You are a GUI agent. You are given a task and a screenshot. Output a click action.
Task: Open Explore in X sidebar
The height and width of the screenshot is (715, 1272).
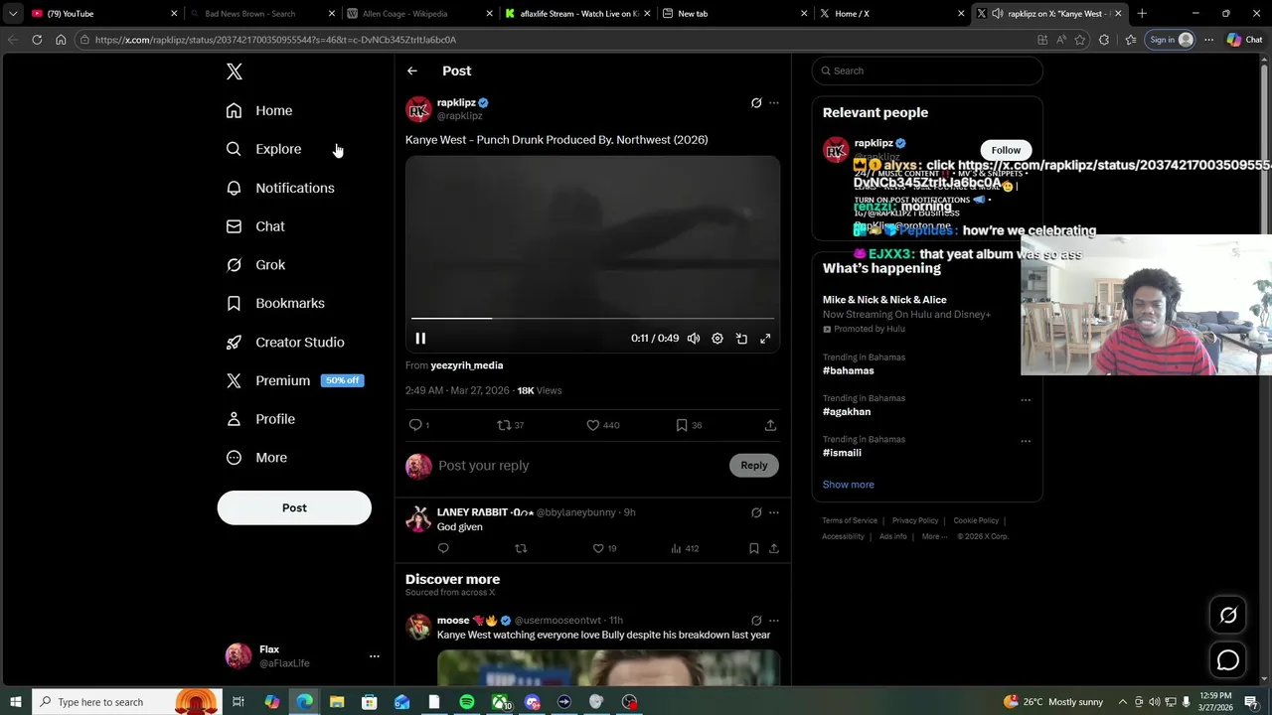263,149
